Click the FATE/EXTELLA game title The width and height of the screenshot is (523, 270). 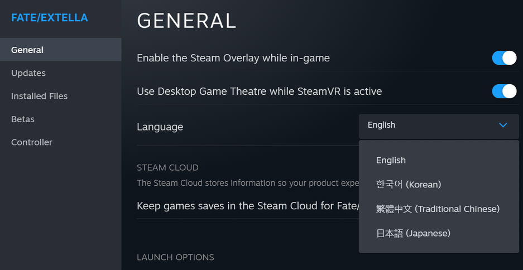tap(50, 18)
